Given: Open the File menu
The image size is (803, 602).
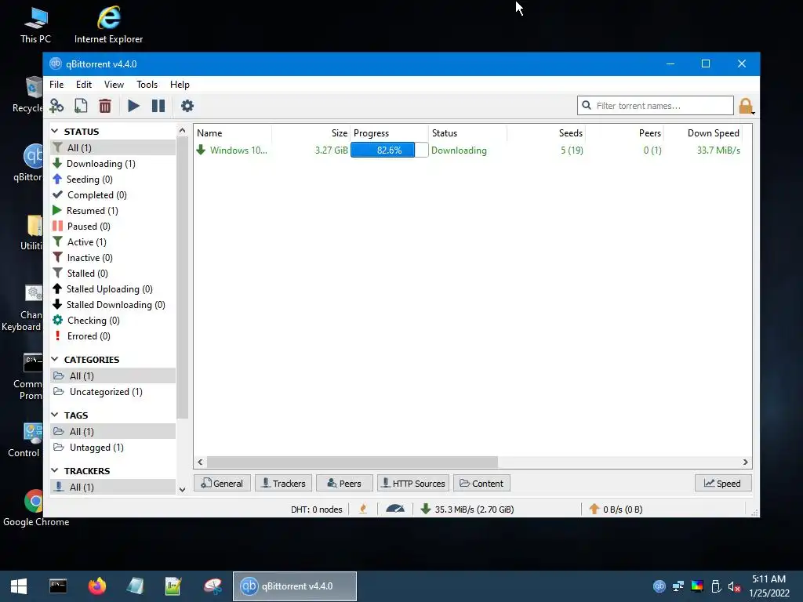Looking at the screenshot, I should [x=56, y=85].
